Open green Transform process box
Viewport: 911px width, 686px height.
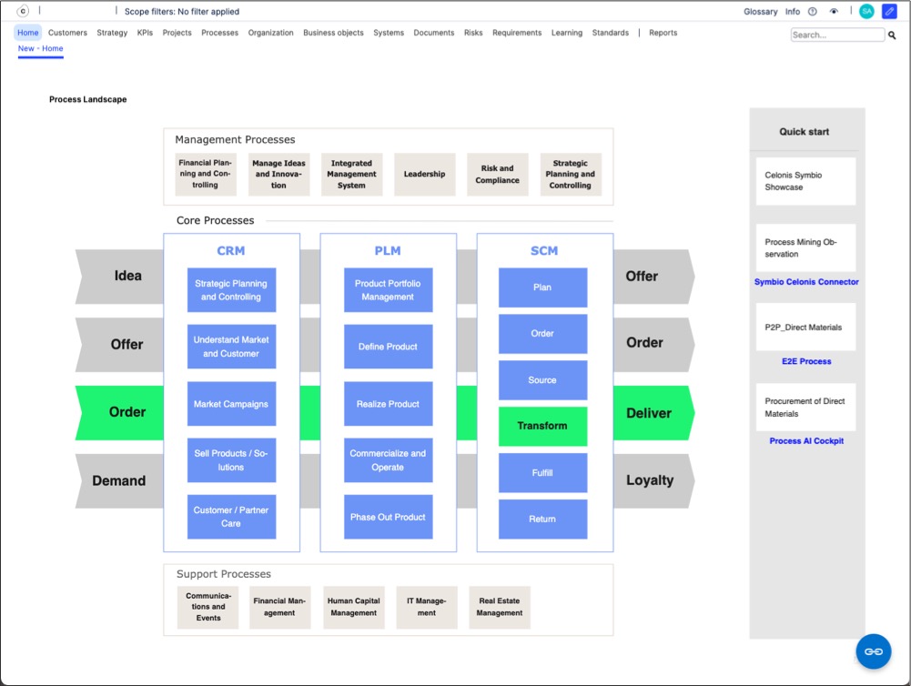[x=542, y=427]
